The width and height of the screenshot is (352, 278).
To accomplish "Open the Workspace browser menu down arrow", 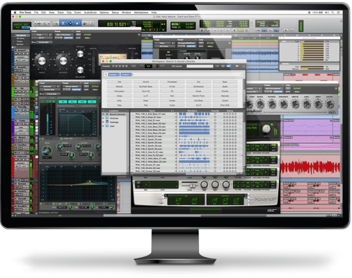I will (x=237, y=66).
